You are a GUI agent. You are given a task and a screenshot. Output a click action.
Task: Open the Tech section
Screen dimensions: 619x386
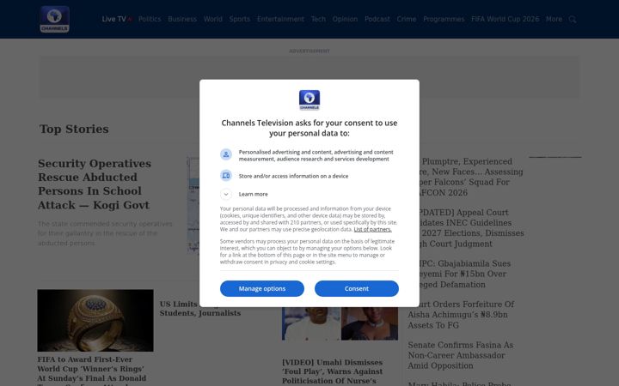(318, 19)
